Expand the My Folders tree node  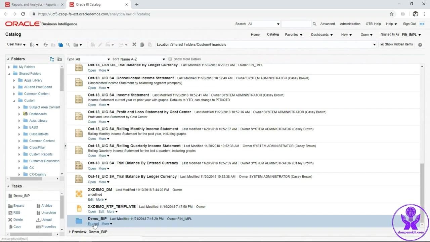pos(9,67)
